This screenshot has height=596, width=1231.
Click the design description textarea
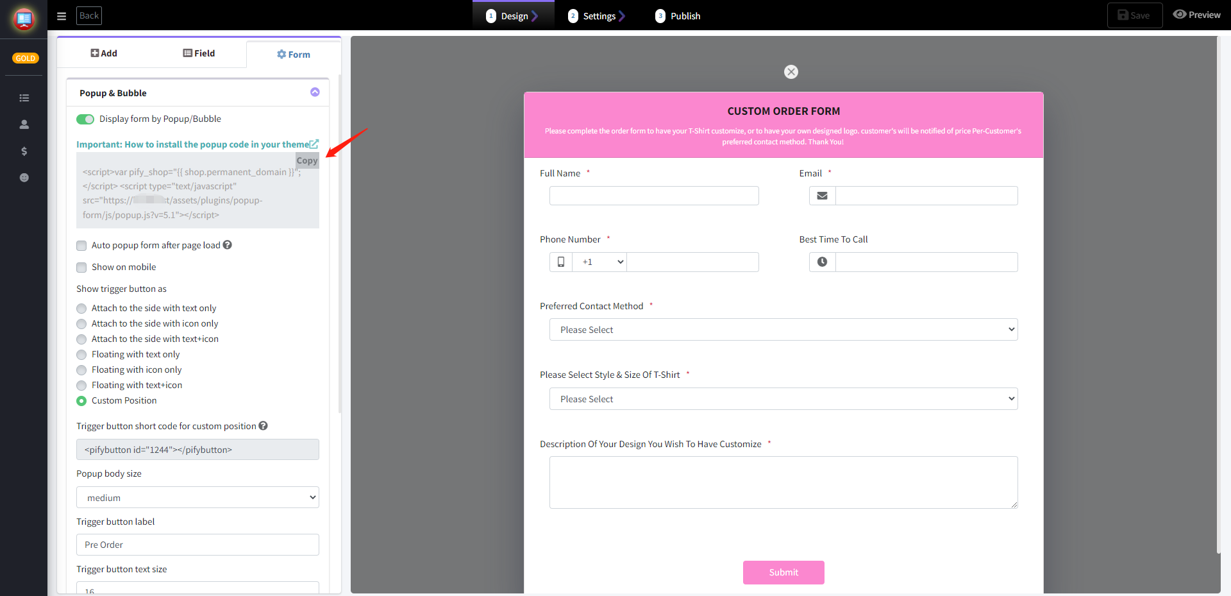[783, 482]
